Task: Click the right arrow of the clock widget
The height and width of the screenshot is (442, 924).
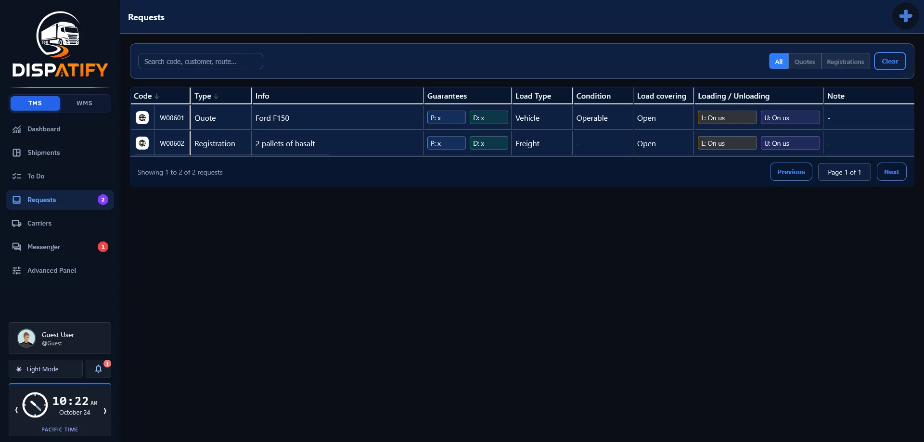Action: [105, 410]
